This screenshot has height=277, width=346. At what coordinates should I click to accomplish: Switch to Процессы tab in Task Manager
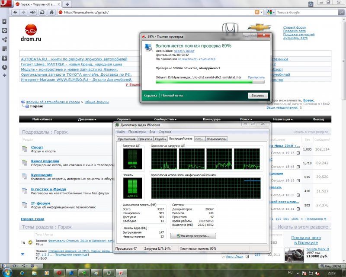point(145,139)
